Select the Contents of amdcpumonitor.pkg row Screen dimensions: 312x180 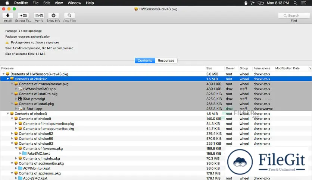click(156, 128)
